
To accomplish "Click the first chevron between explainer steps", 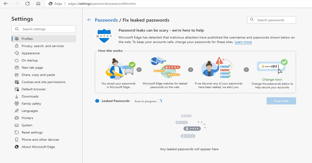I will tap(139, 70).
